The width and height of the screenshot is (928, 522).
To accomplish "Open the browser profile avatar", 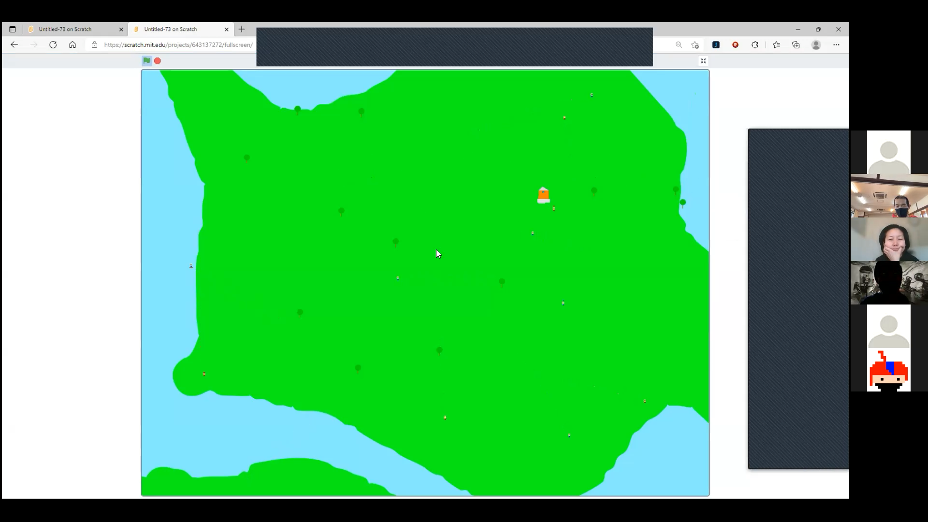I will pyautogui.click(x=816, y=44).
